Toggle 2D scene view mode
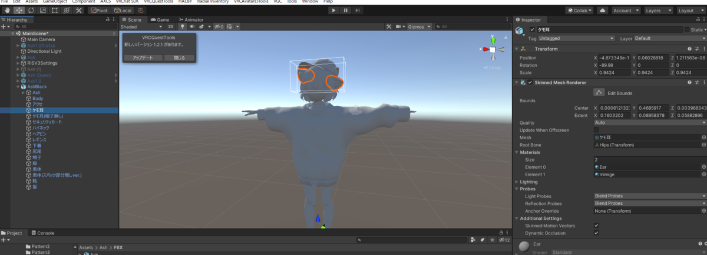Screen dimensions: 707x255 pyautogui.click(x=170, y=26)
